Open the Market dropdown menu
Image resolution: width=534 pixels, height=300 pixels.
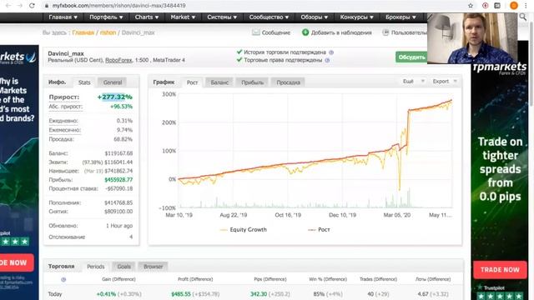pos(183,17)
